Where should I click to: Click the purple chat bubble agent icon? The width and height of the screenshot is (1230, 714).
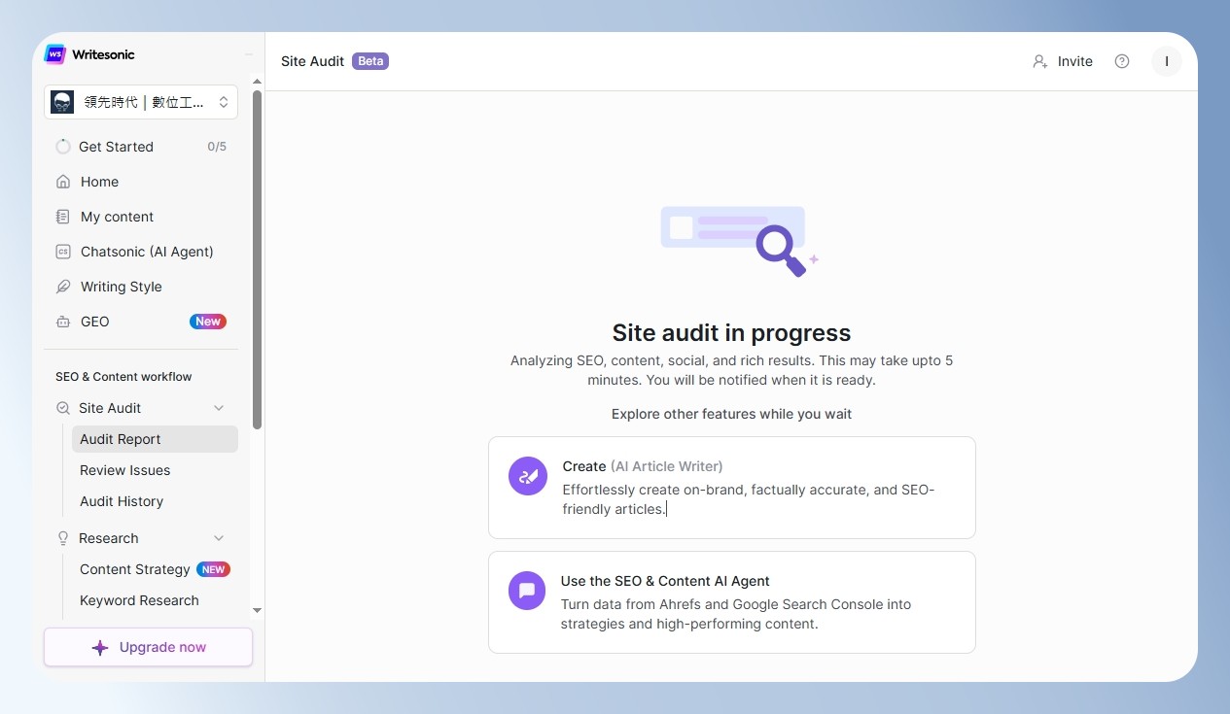coord(527,591)
